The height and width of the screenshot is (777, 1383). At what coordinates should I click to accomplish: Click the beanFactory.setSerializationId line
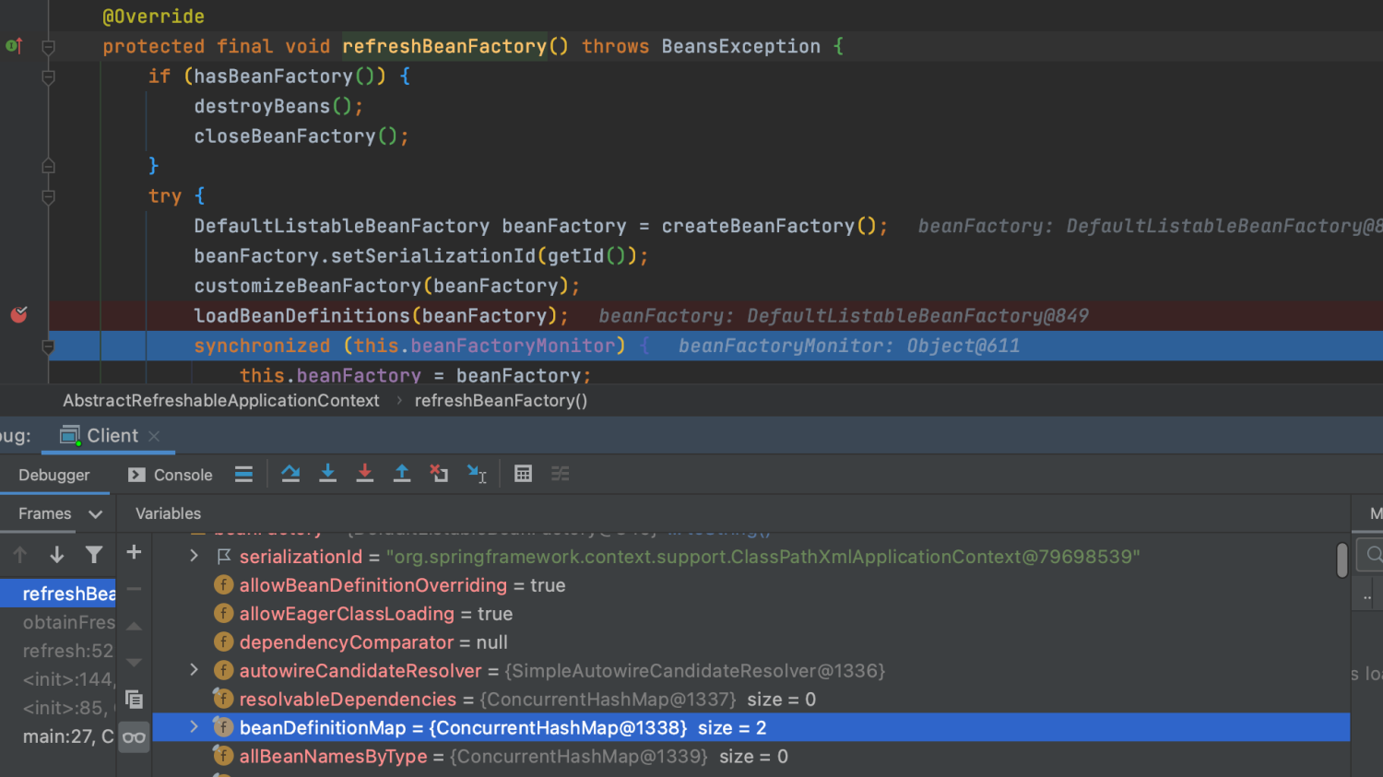pyautogui.click(x=421, y=255)
